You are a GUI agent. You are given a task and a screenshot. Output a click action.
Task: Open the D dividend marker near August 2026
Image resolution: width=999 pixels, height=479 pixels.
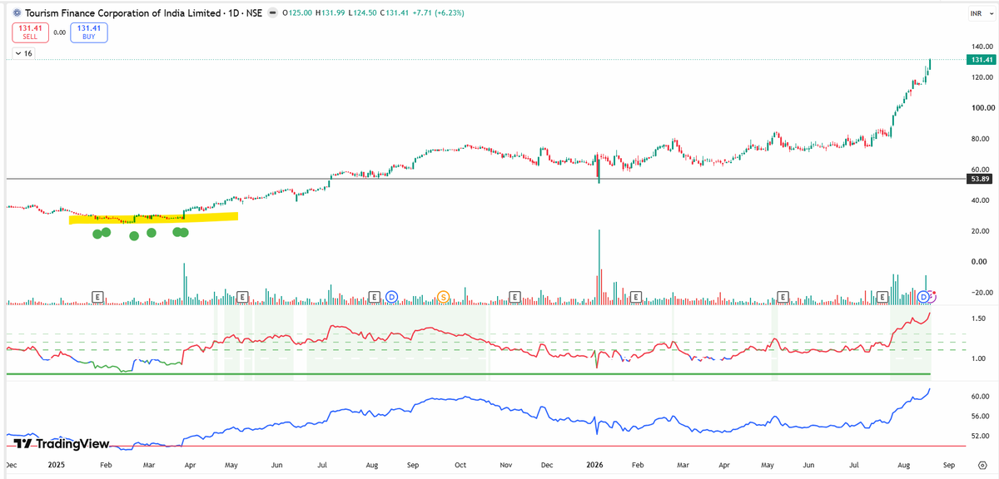coord(923,297)
